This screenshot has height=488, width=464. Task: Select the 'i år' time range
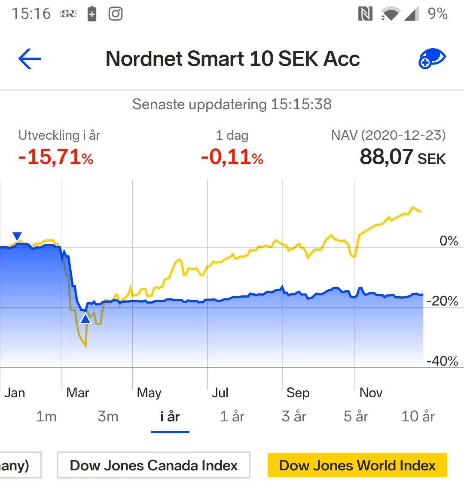pyautogui.click(x=170, y=416)
